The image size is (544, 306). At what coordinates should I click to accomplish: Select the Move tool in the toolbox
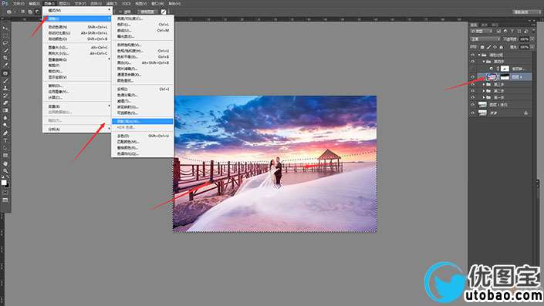pos(5,28)
